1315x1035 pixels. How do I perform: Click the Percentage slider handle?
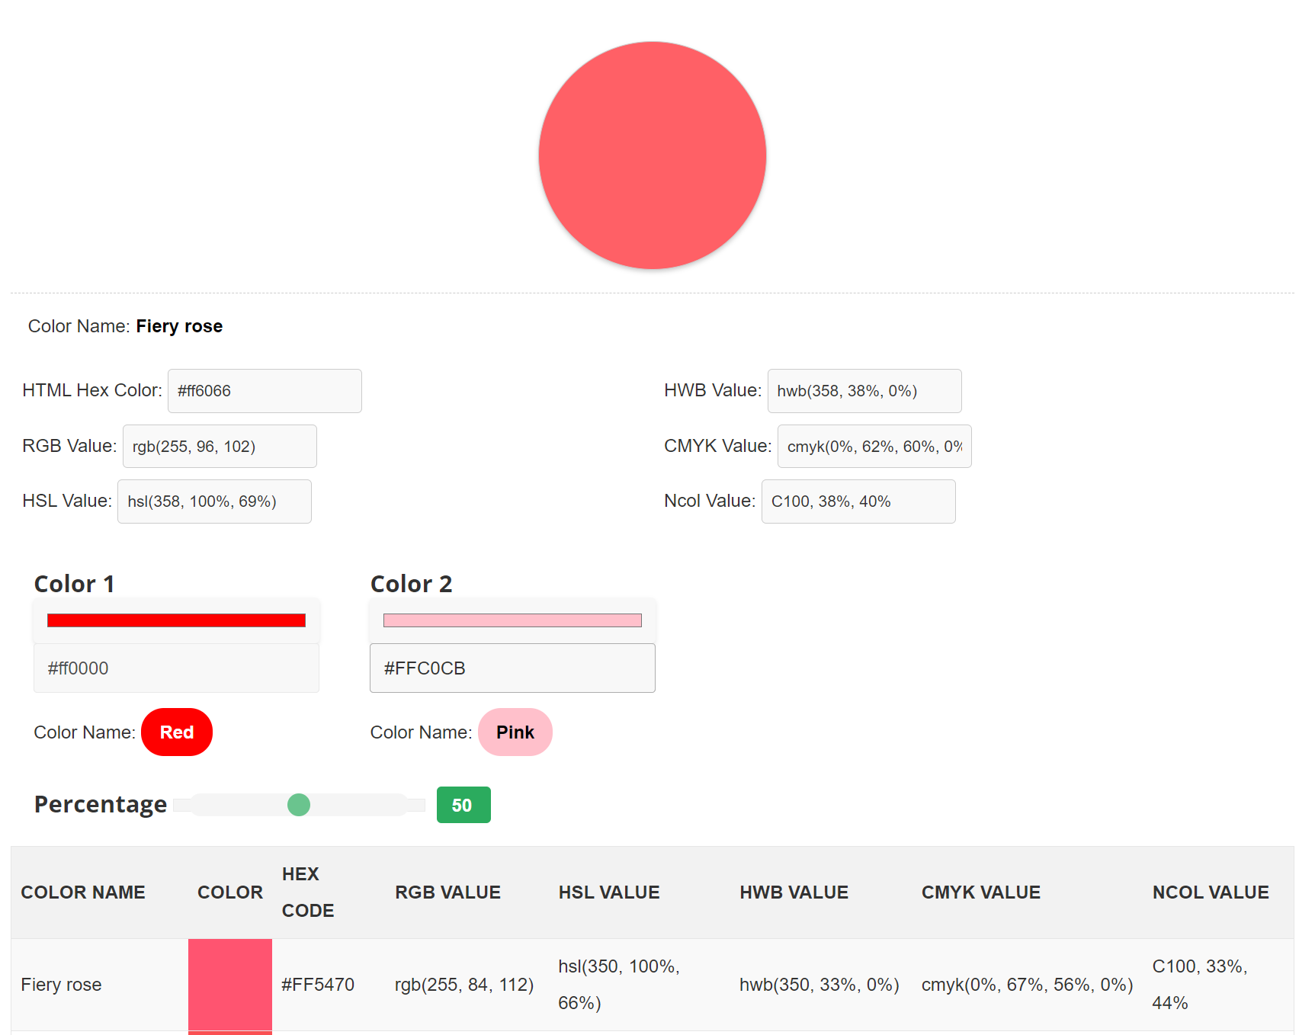(x=299, y=805)
